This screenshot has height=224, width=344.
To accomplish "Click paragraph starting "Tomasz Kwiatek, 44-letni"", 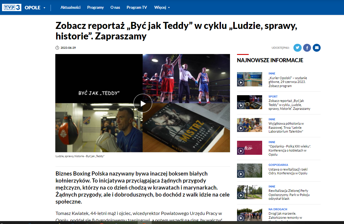I will click(x=139, y=216).
